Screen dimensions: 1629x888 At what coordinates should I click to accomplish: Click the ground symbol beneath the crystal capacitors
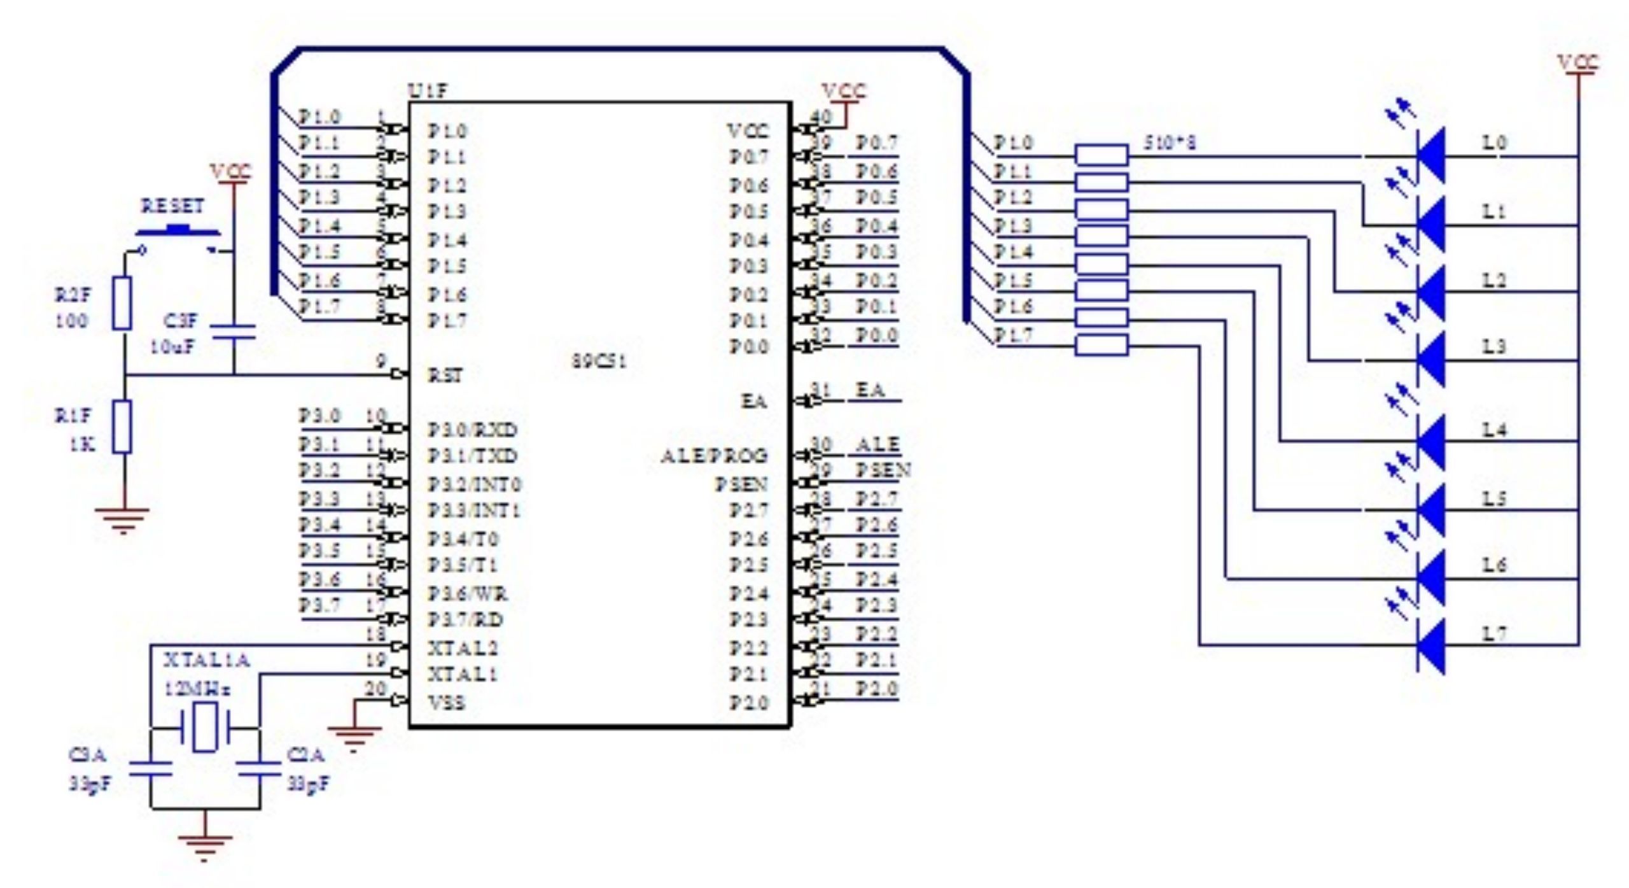(x=205, y=848)
